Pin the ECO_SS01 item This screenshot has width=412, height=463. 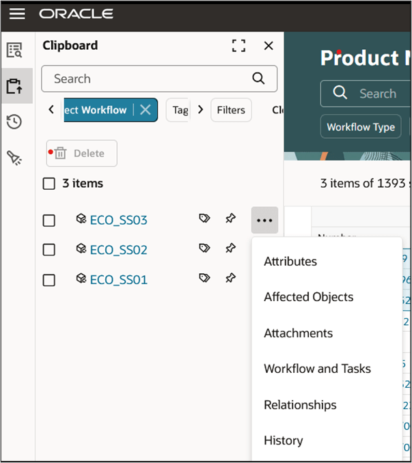click(230, 278)
